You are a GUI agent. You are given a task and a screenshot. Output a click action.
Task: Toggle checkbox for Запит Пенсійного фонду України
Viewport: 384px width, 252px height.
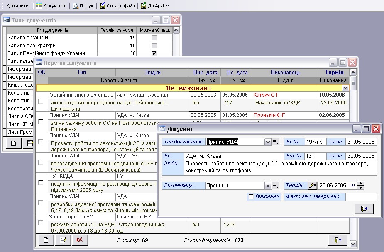click(154, 53)
